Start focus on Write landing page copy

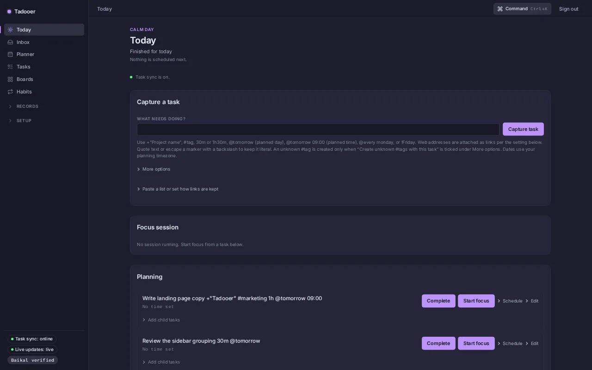(x=476, y=301)
